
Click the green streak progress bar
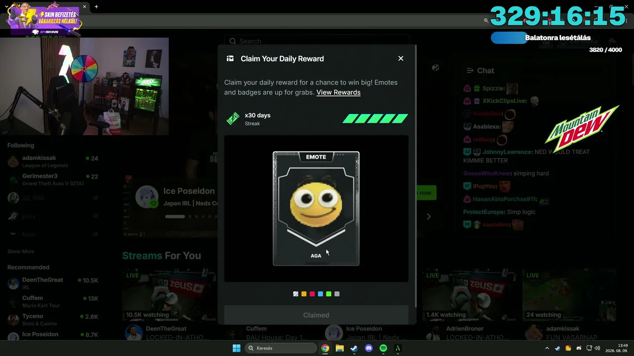tap(375, 119)
